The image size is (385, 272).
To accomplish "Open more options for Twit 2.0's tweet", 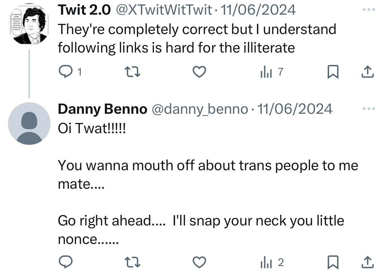I will [x=369, y=10].
